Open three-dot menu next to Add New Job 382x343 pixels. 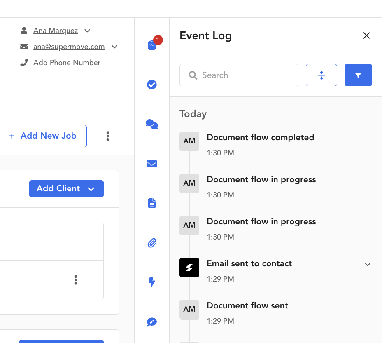click(x=108, y=136)
